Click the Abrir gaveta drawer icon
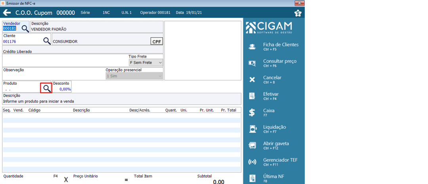 [252, 145]
